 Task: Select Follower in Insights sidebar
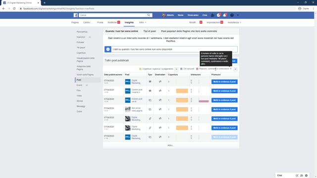80,43
